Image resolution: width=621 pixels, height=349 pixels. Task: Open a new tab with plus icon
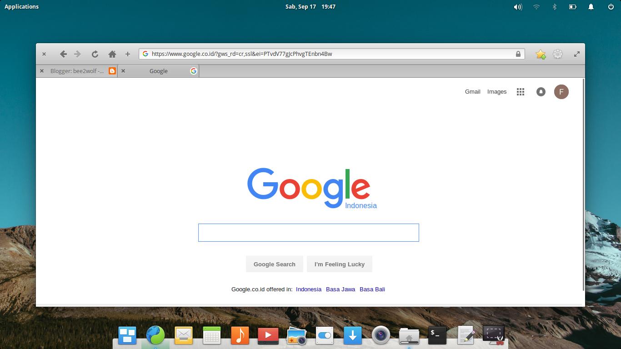(x=128, y=54)
